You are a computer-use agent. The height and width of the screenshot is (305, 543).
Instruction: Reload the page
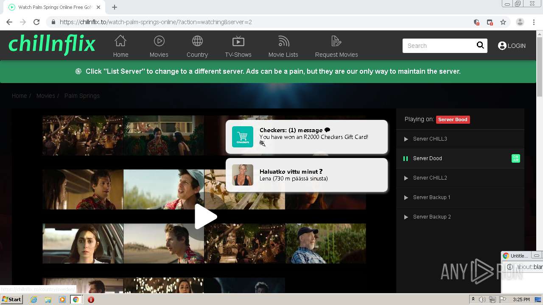(x=36, y=22)
